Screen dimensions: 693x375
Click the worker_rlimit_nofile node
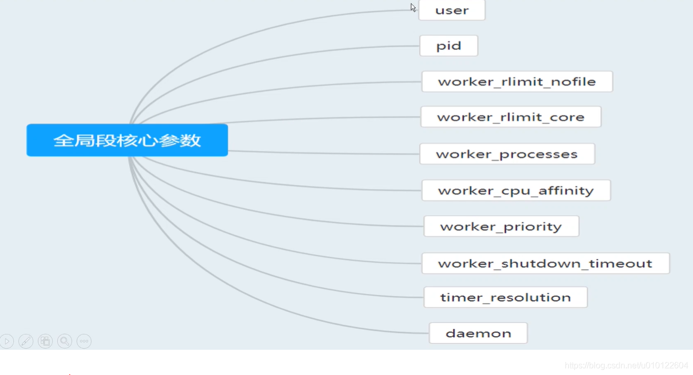coord(517,81)
